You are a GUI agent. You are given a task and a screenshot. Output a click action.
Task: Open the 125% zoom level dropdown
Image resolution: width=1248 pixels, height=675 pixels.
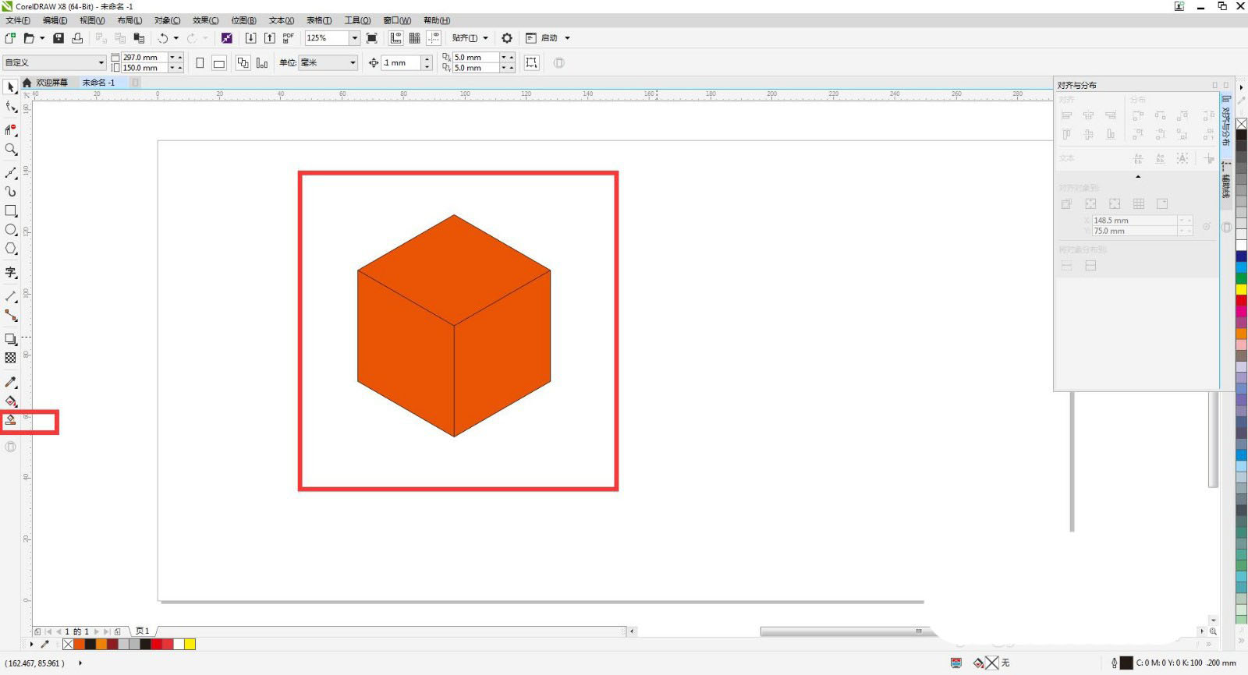pyautogui.click(x=354, y=38)
